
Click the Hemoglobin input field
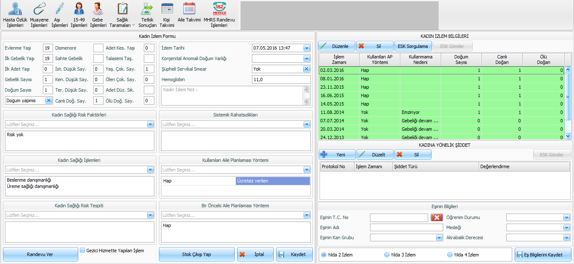point(281,79)
